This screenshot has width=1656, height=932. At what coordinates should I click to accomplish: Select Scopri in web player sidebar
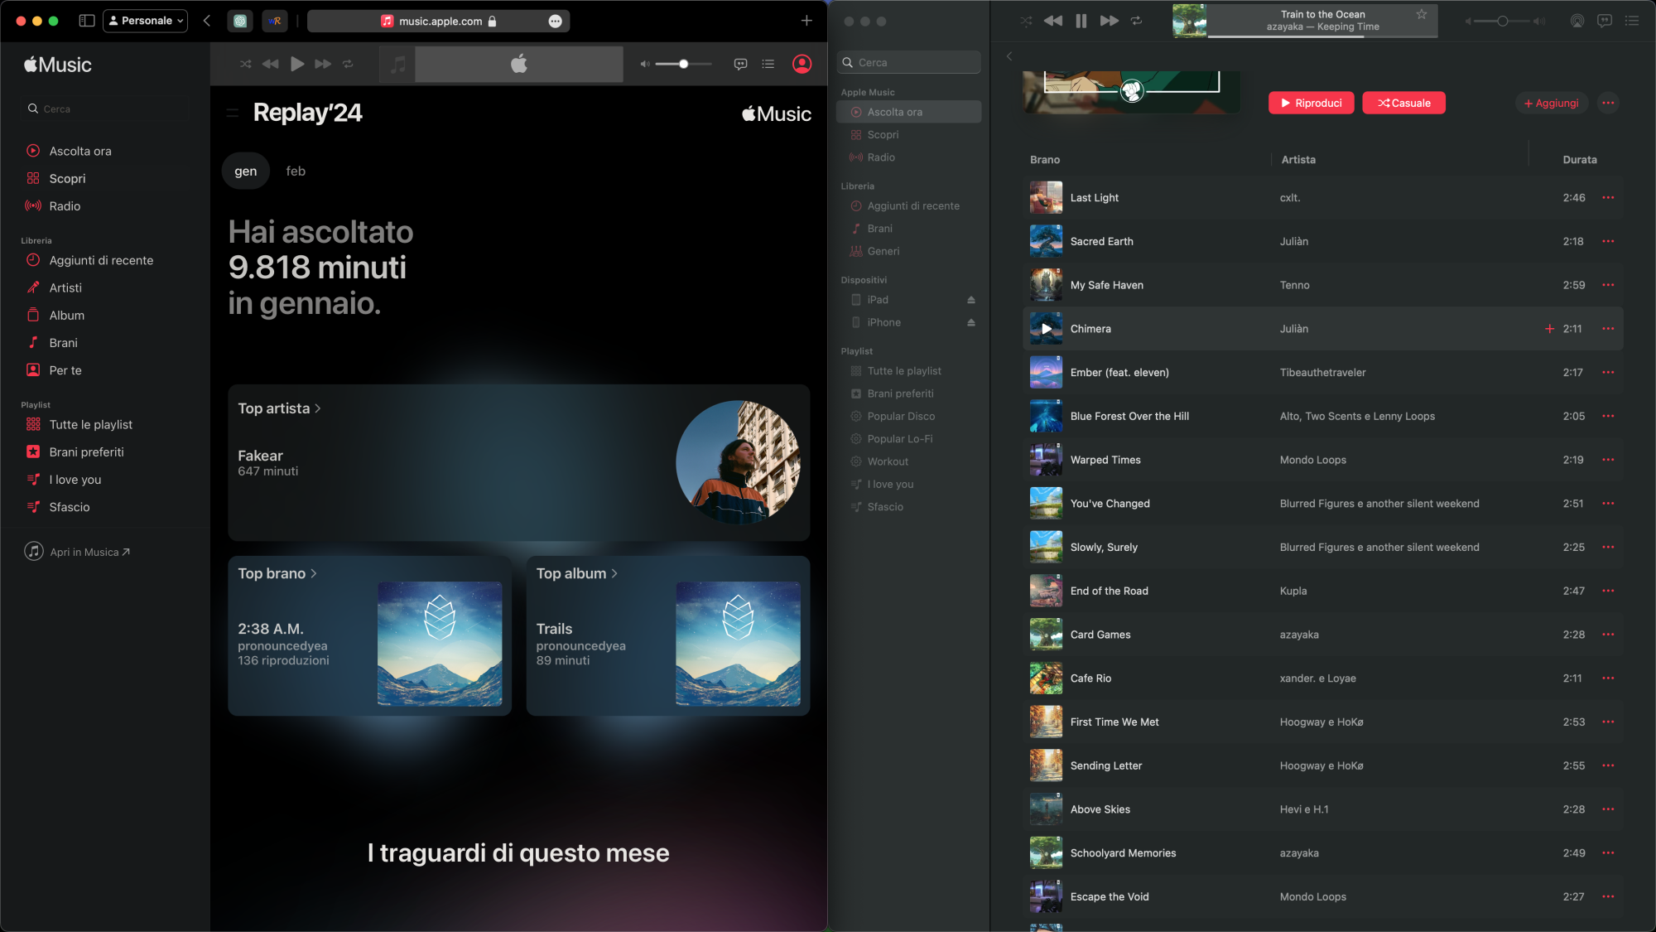pyautogui.click(x=67, y=179)
